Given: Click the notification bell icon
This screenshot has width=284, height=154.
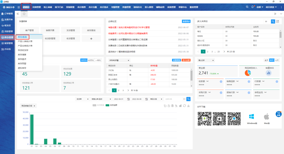Looking at the screenshot, I should point(253,7).
